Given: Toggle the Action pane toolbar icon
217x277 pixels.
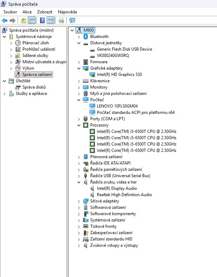Looking at the screenshot, I should pyautogui.click(x=51, y=20).
